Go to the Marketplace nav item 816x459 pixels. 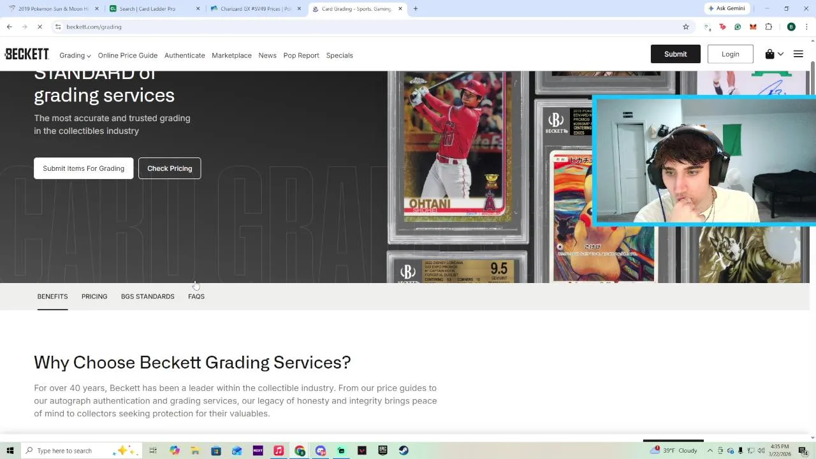pyautogui.click(x=231, y=55)
